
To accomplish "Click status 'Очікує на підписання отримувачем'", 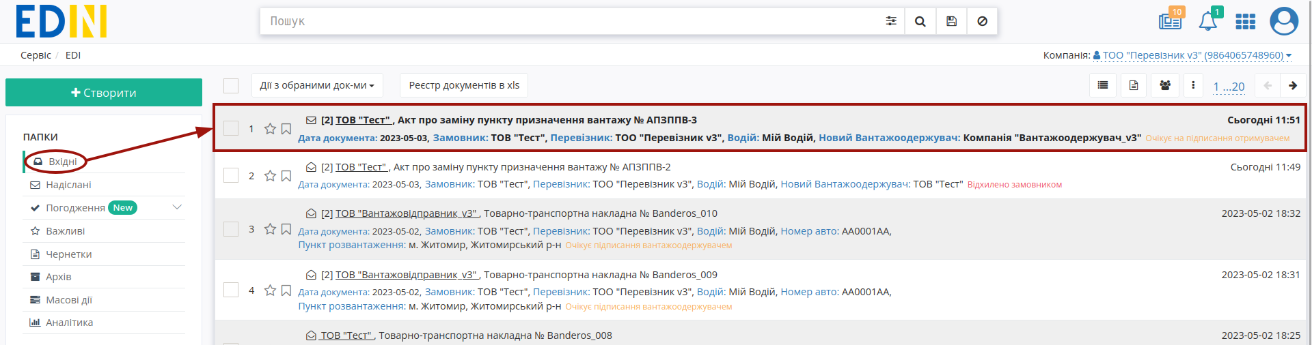I will click(x=1218, y=138).
